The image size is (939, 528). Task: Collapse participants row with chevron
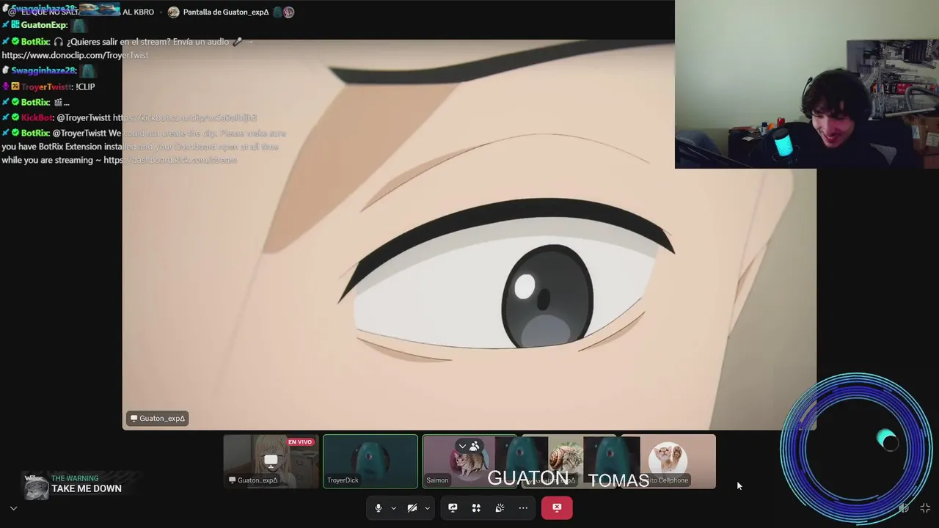click(462, 446)
